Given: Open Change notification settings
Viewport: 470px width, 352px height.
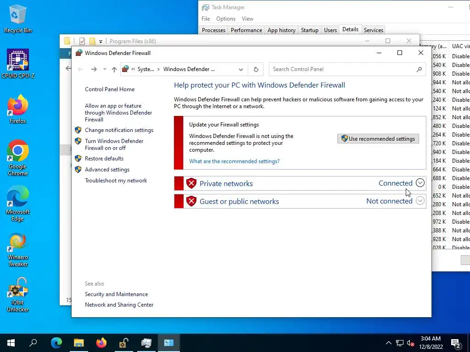Looking at the screenshot, I should pyautogui.click(x=119, y=130).
